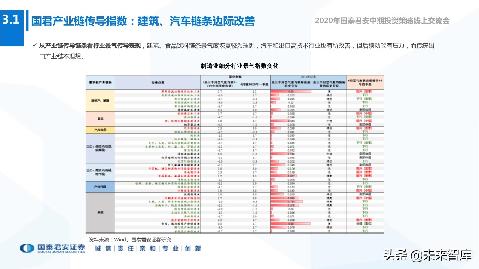Click the motto 诚信|责任|亲和|专业|创新
The image size is (479, 269).
click(148, 248)
